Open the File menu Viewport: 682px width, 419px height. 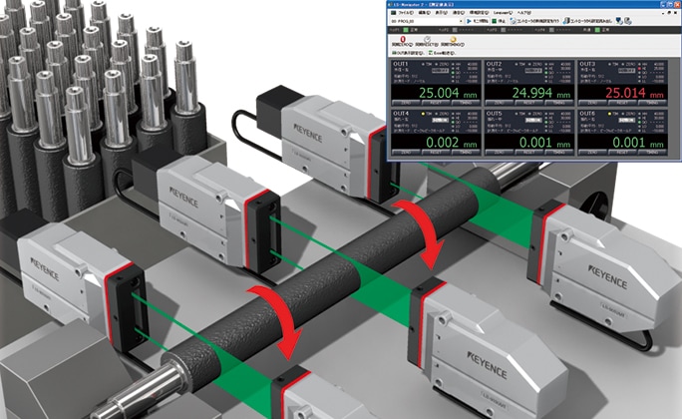pyautogui.click(x=406, y=13)
